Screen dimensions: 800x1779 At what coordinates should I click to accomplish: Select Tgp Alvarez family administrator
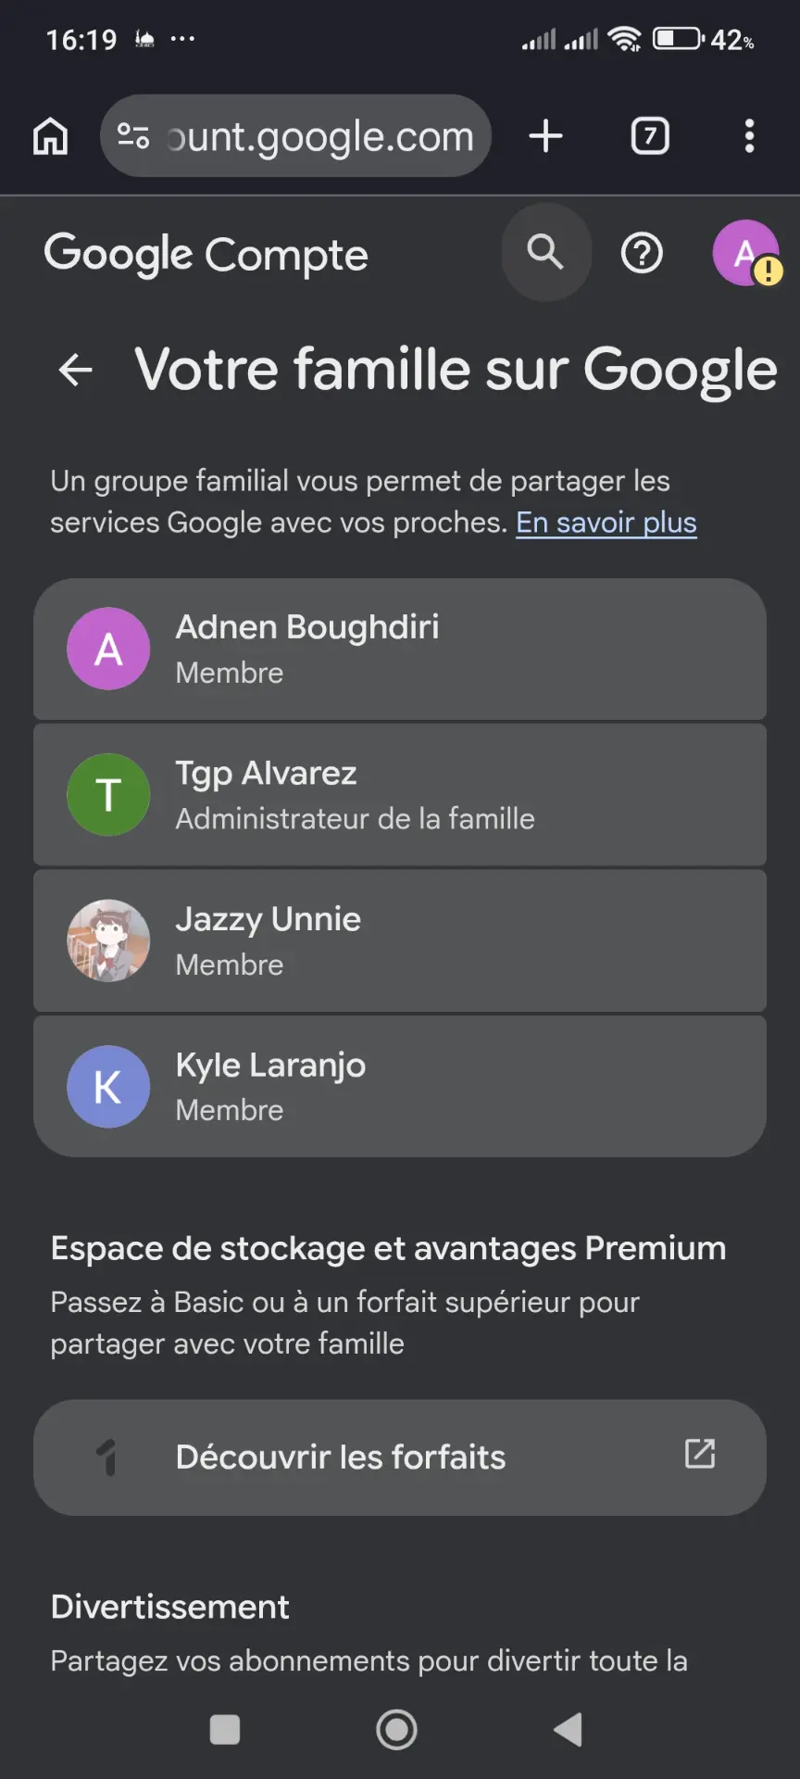400,795
